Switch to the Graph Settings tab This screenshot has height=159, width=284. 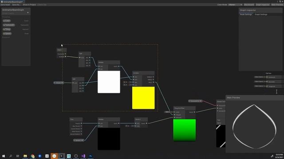(x=261, y=15)
